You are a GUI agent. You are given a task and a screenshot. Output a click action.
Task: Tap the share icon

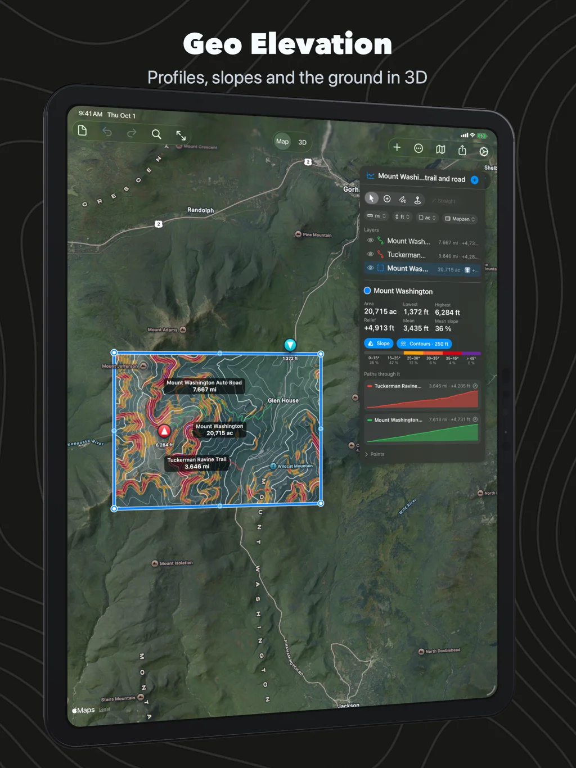(x=462, y=150)
